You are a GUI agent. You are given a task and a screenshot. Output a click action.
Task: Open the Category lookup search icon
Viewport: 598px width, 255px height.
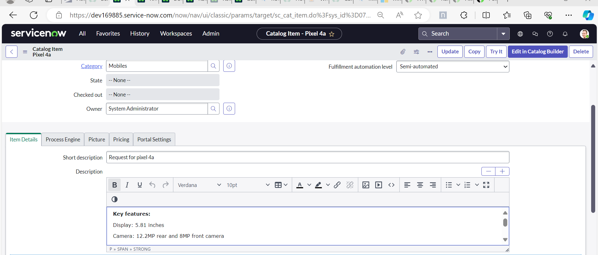[x=214, y=66]
